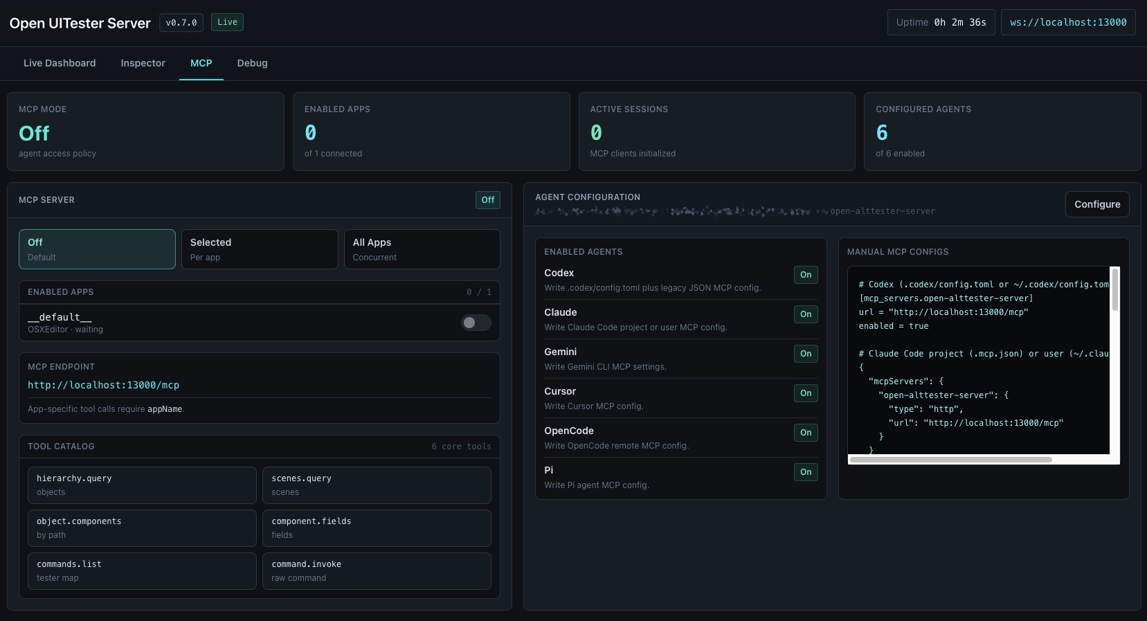Toggle the Gemini agent On button
Viewport: 1147px width, 621px height.
[x=806, y=354]
